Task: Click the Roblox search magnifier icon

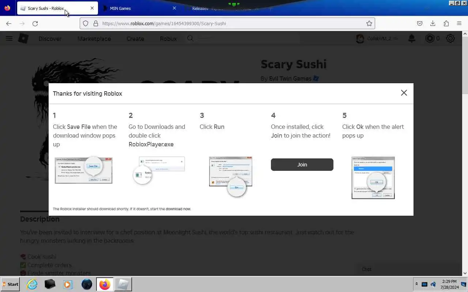Action: point(190,38)
